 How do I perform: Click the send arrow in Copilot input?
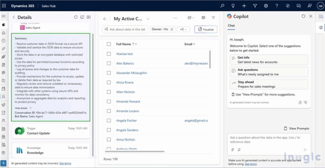tap(305, 149)
